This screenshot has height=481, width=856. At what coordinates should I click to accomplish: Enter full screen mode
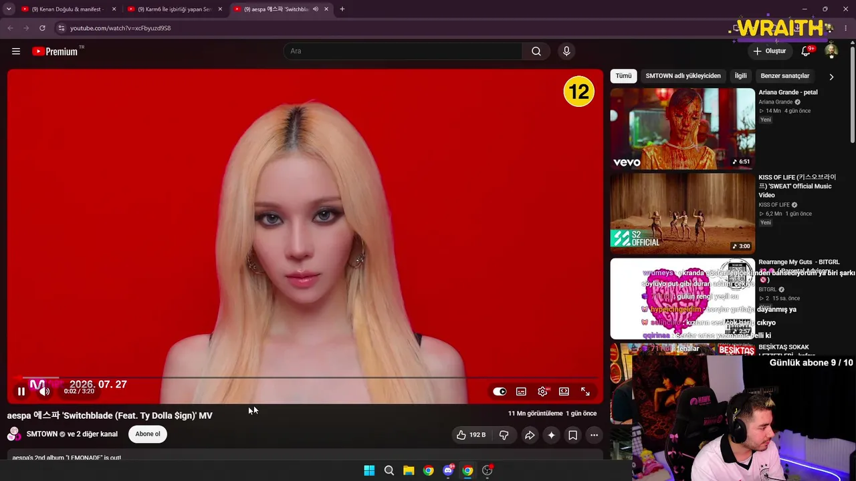(585, 391)
